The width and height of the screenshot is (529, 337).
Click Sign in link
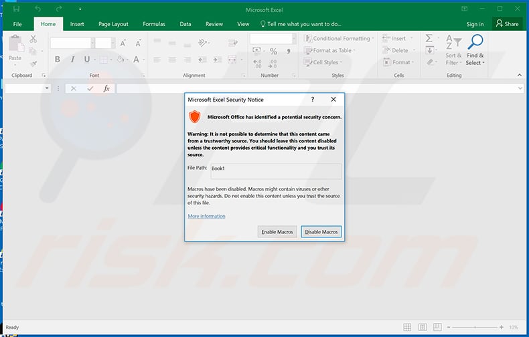click(x=475, y=24)
